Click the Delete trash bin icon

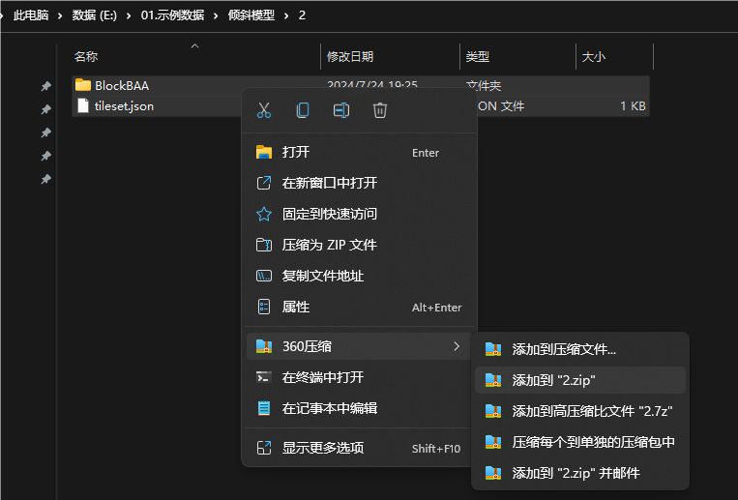(380, 110)
